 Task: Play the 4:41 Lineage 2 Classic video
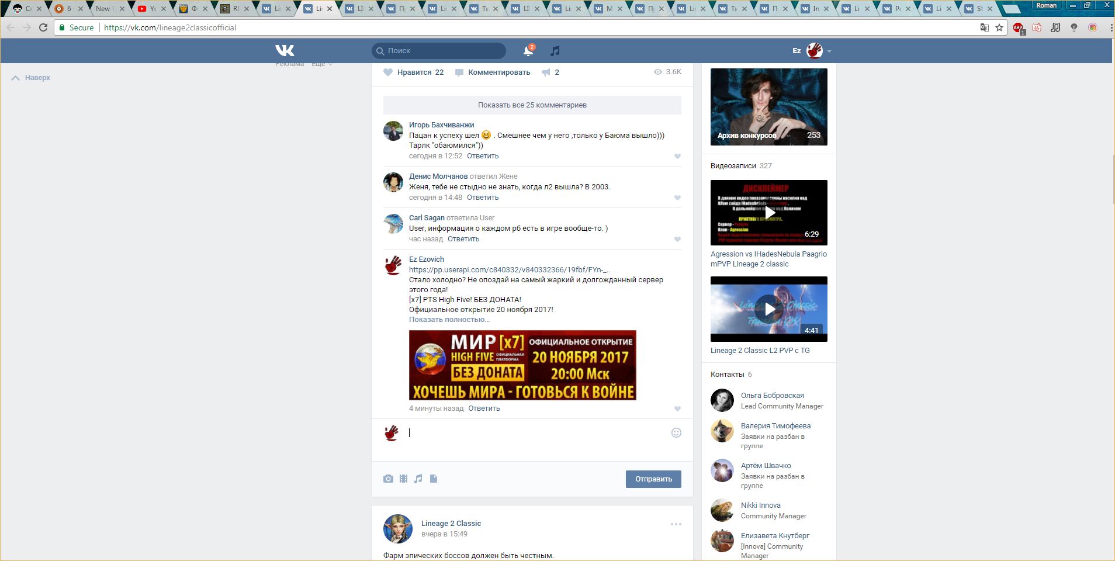tap(769, 309)
